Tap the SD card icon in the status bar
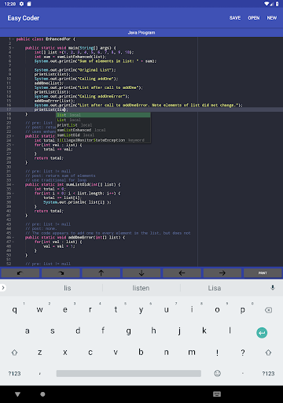Viewport: 283px width, 403px height. (x=29, y=4)
